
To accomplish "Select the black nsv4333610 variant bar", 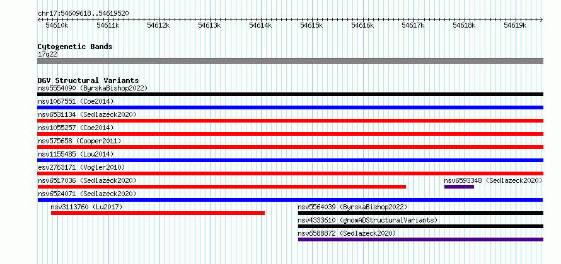I will [421, 226].
